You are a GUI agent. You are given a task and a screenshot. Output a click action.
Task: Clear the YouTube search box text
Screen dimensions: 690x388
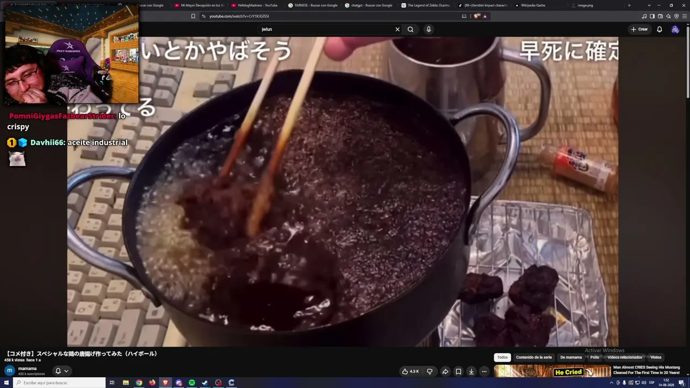click(398, 29)
